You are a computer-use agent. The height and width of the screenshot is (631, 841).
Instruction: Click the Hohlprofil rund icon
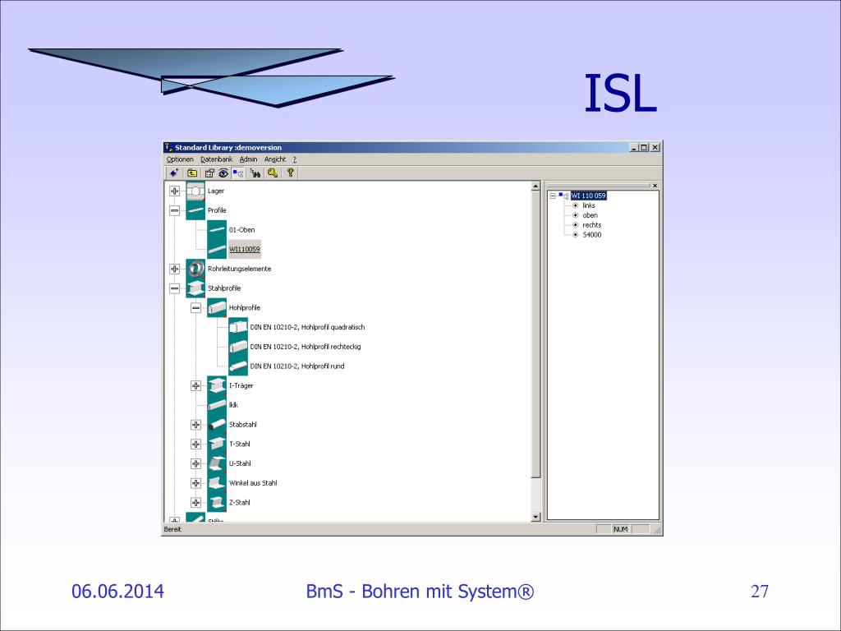point(238,366)
